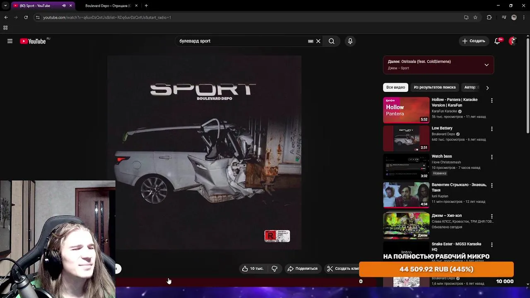530x298 pixels.
Task: Open options menu for Hollow - Pantera video
Action: [491, 101]
